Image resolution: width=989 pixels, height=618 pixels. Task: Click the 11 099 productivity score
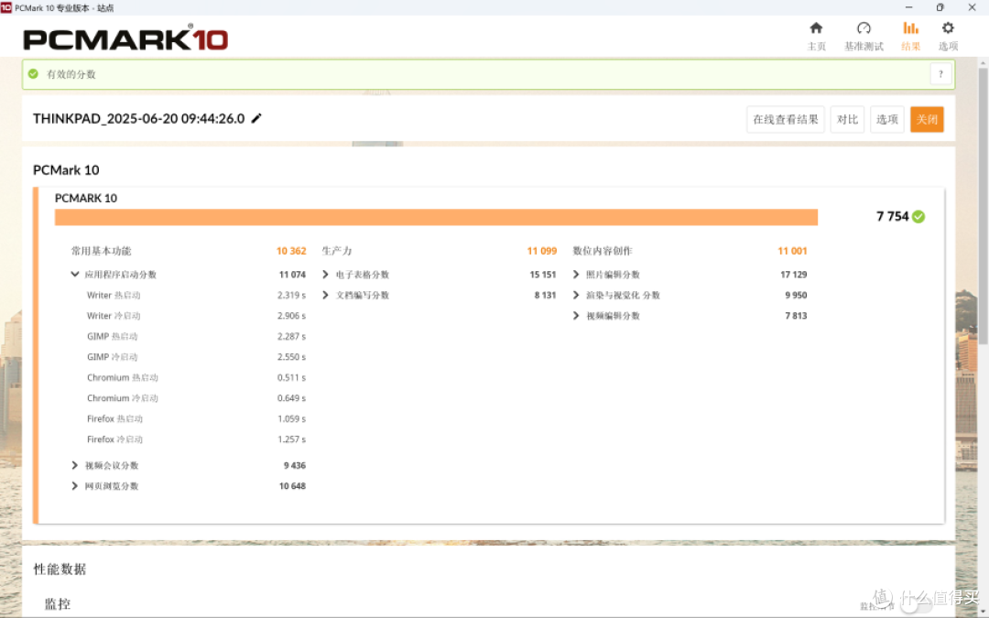click(x=542, y=251)
